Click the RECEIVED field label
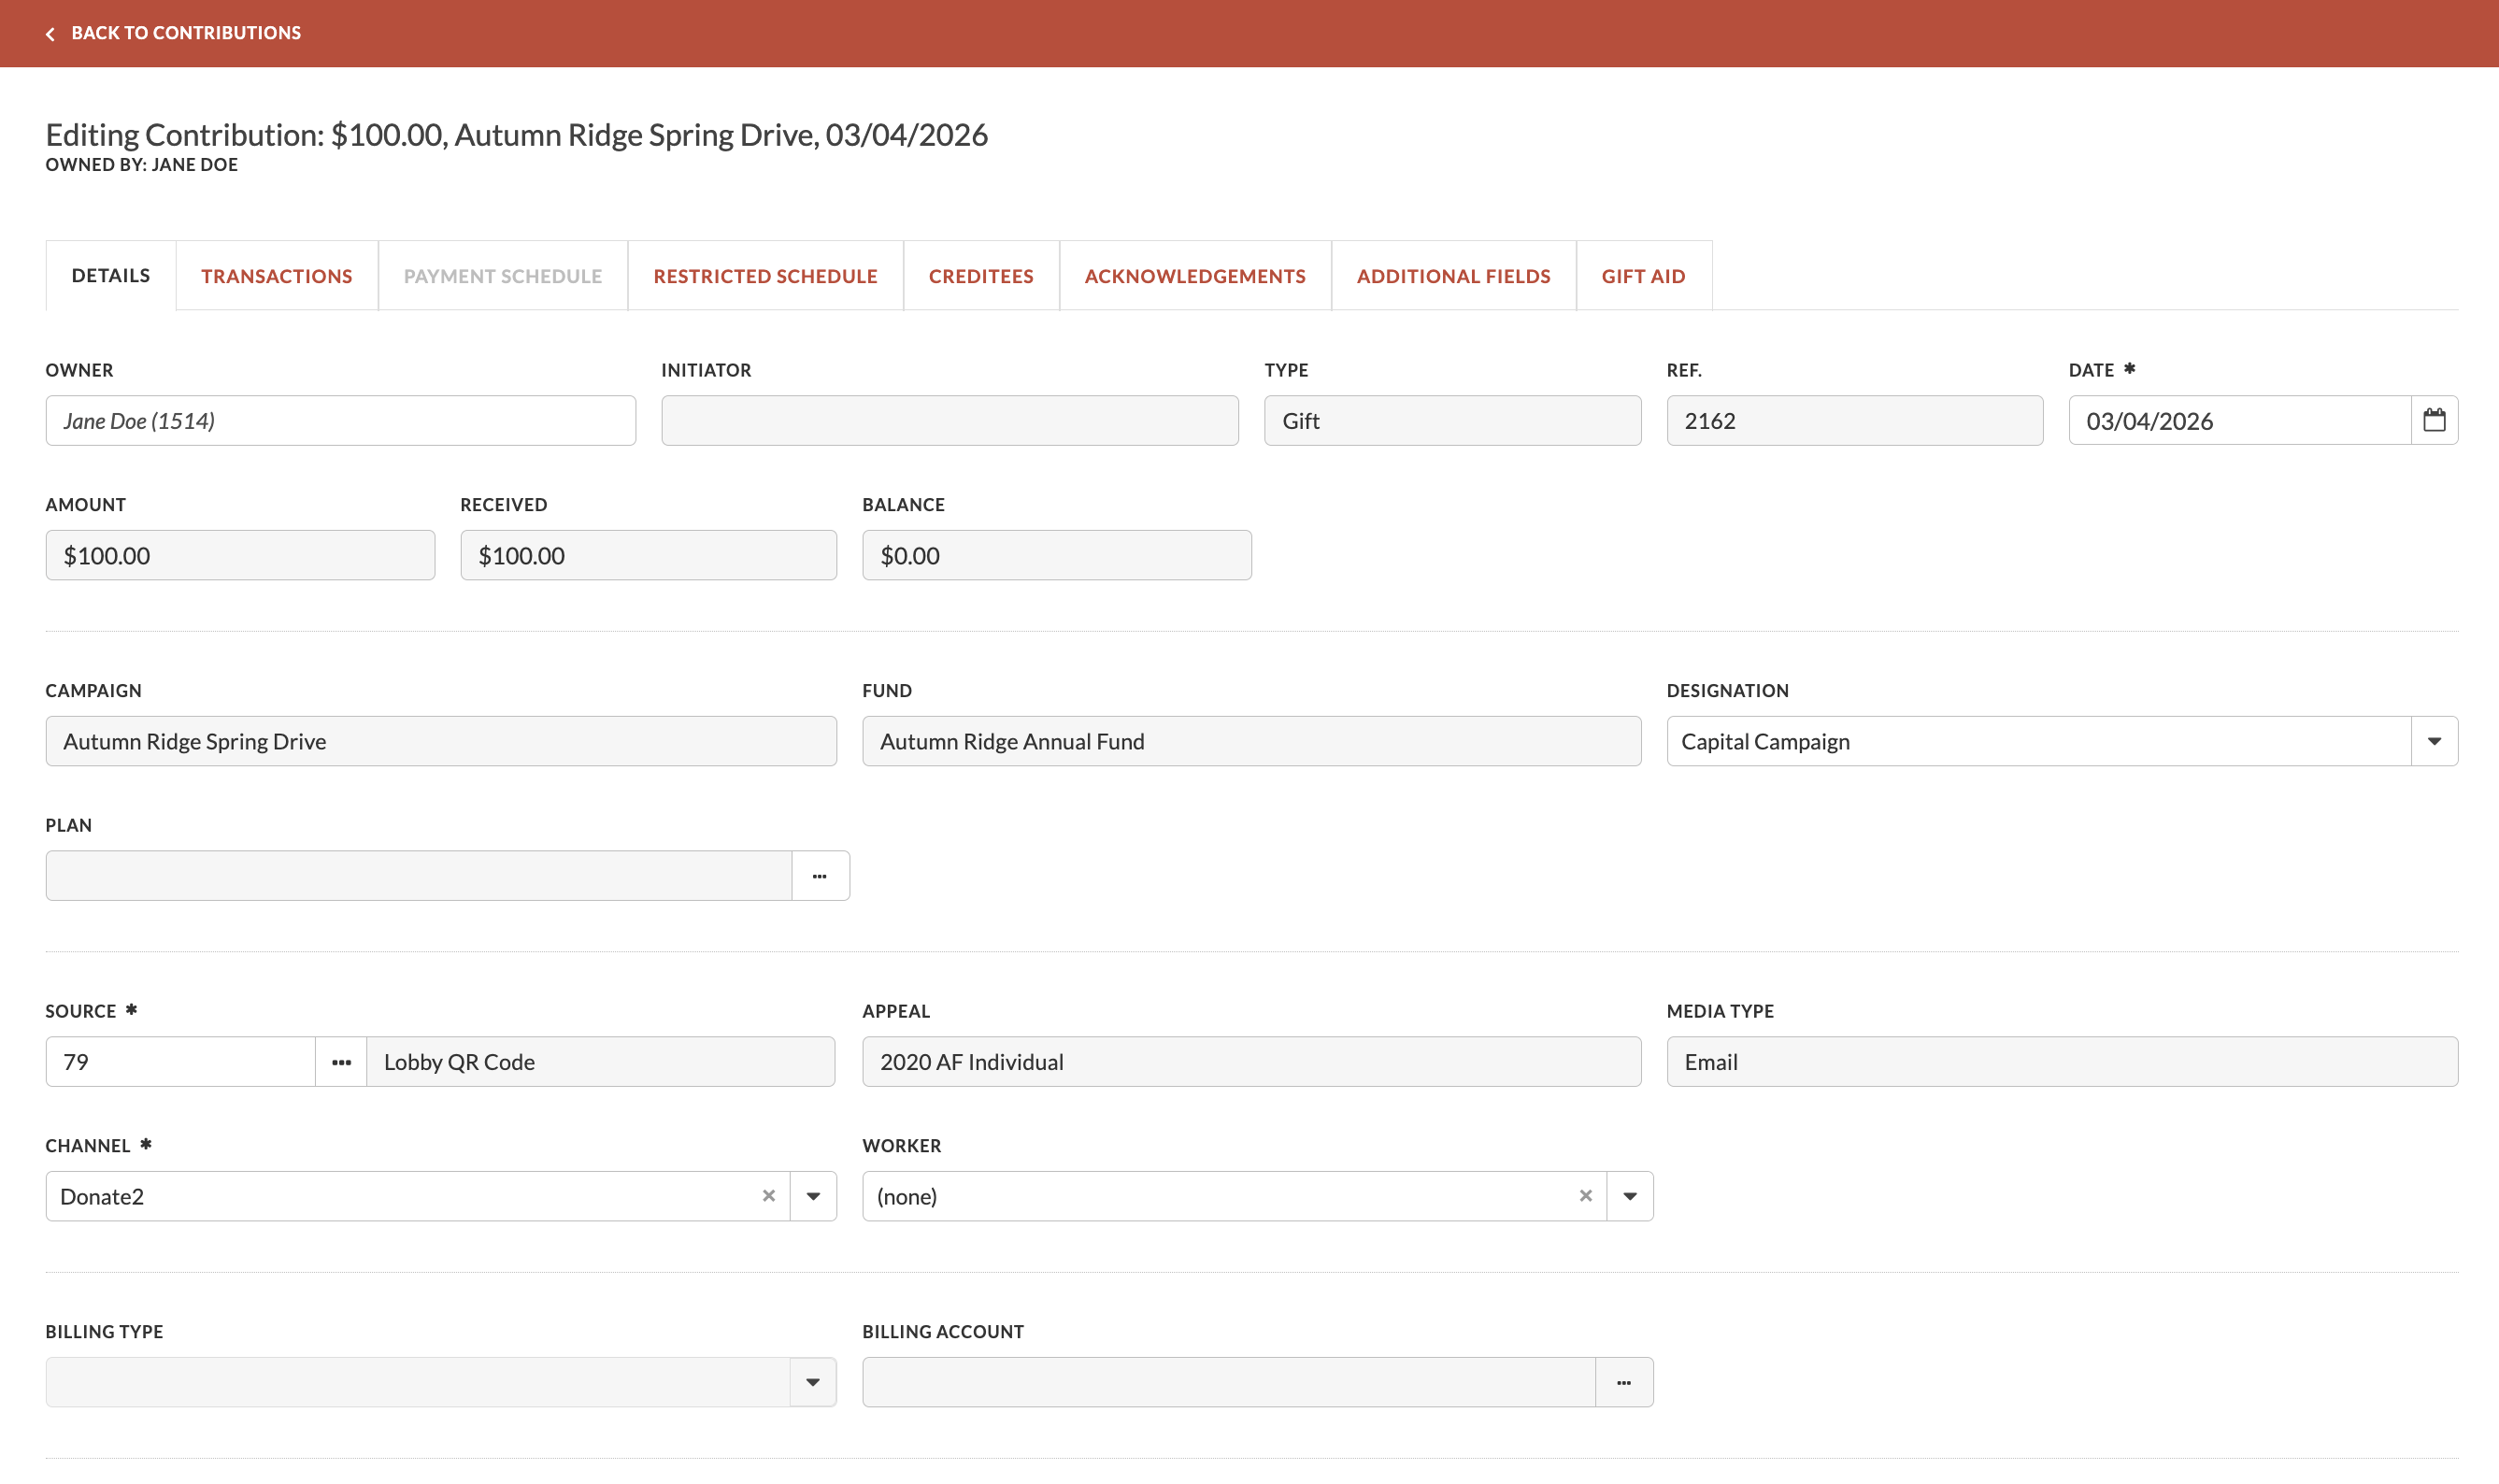2499x1484 pixels. (x=504, y=505)
